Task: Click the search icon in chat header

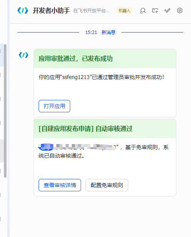Action: pyautogui.click(x=143, y=10)
